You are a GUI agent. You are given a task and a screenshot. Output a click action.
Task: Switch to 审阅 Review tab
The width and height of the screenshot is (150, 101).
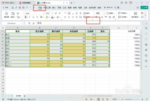(75, 8)
